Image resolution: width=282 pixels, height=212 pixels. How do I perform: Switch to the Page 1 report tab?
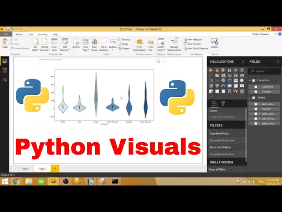click(x=26, y=169)
